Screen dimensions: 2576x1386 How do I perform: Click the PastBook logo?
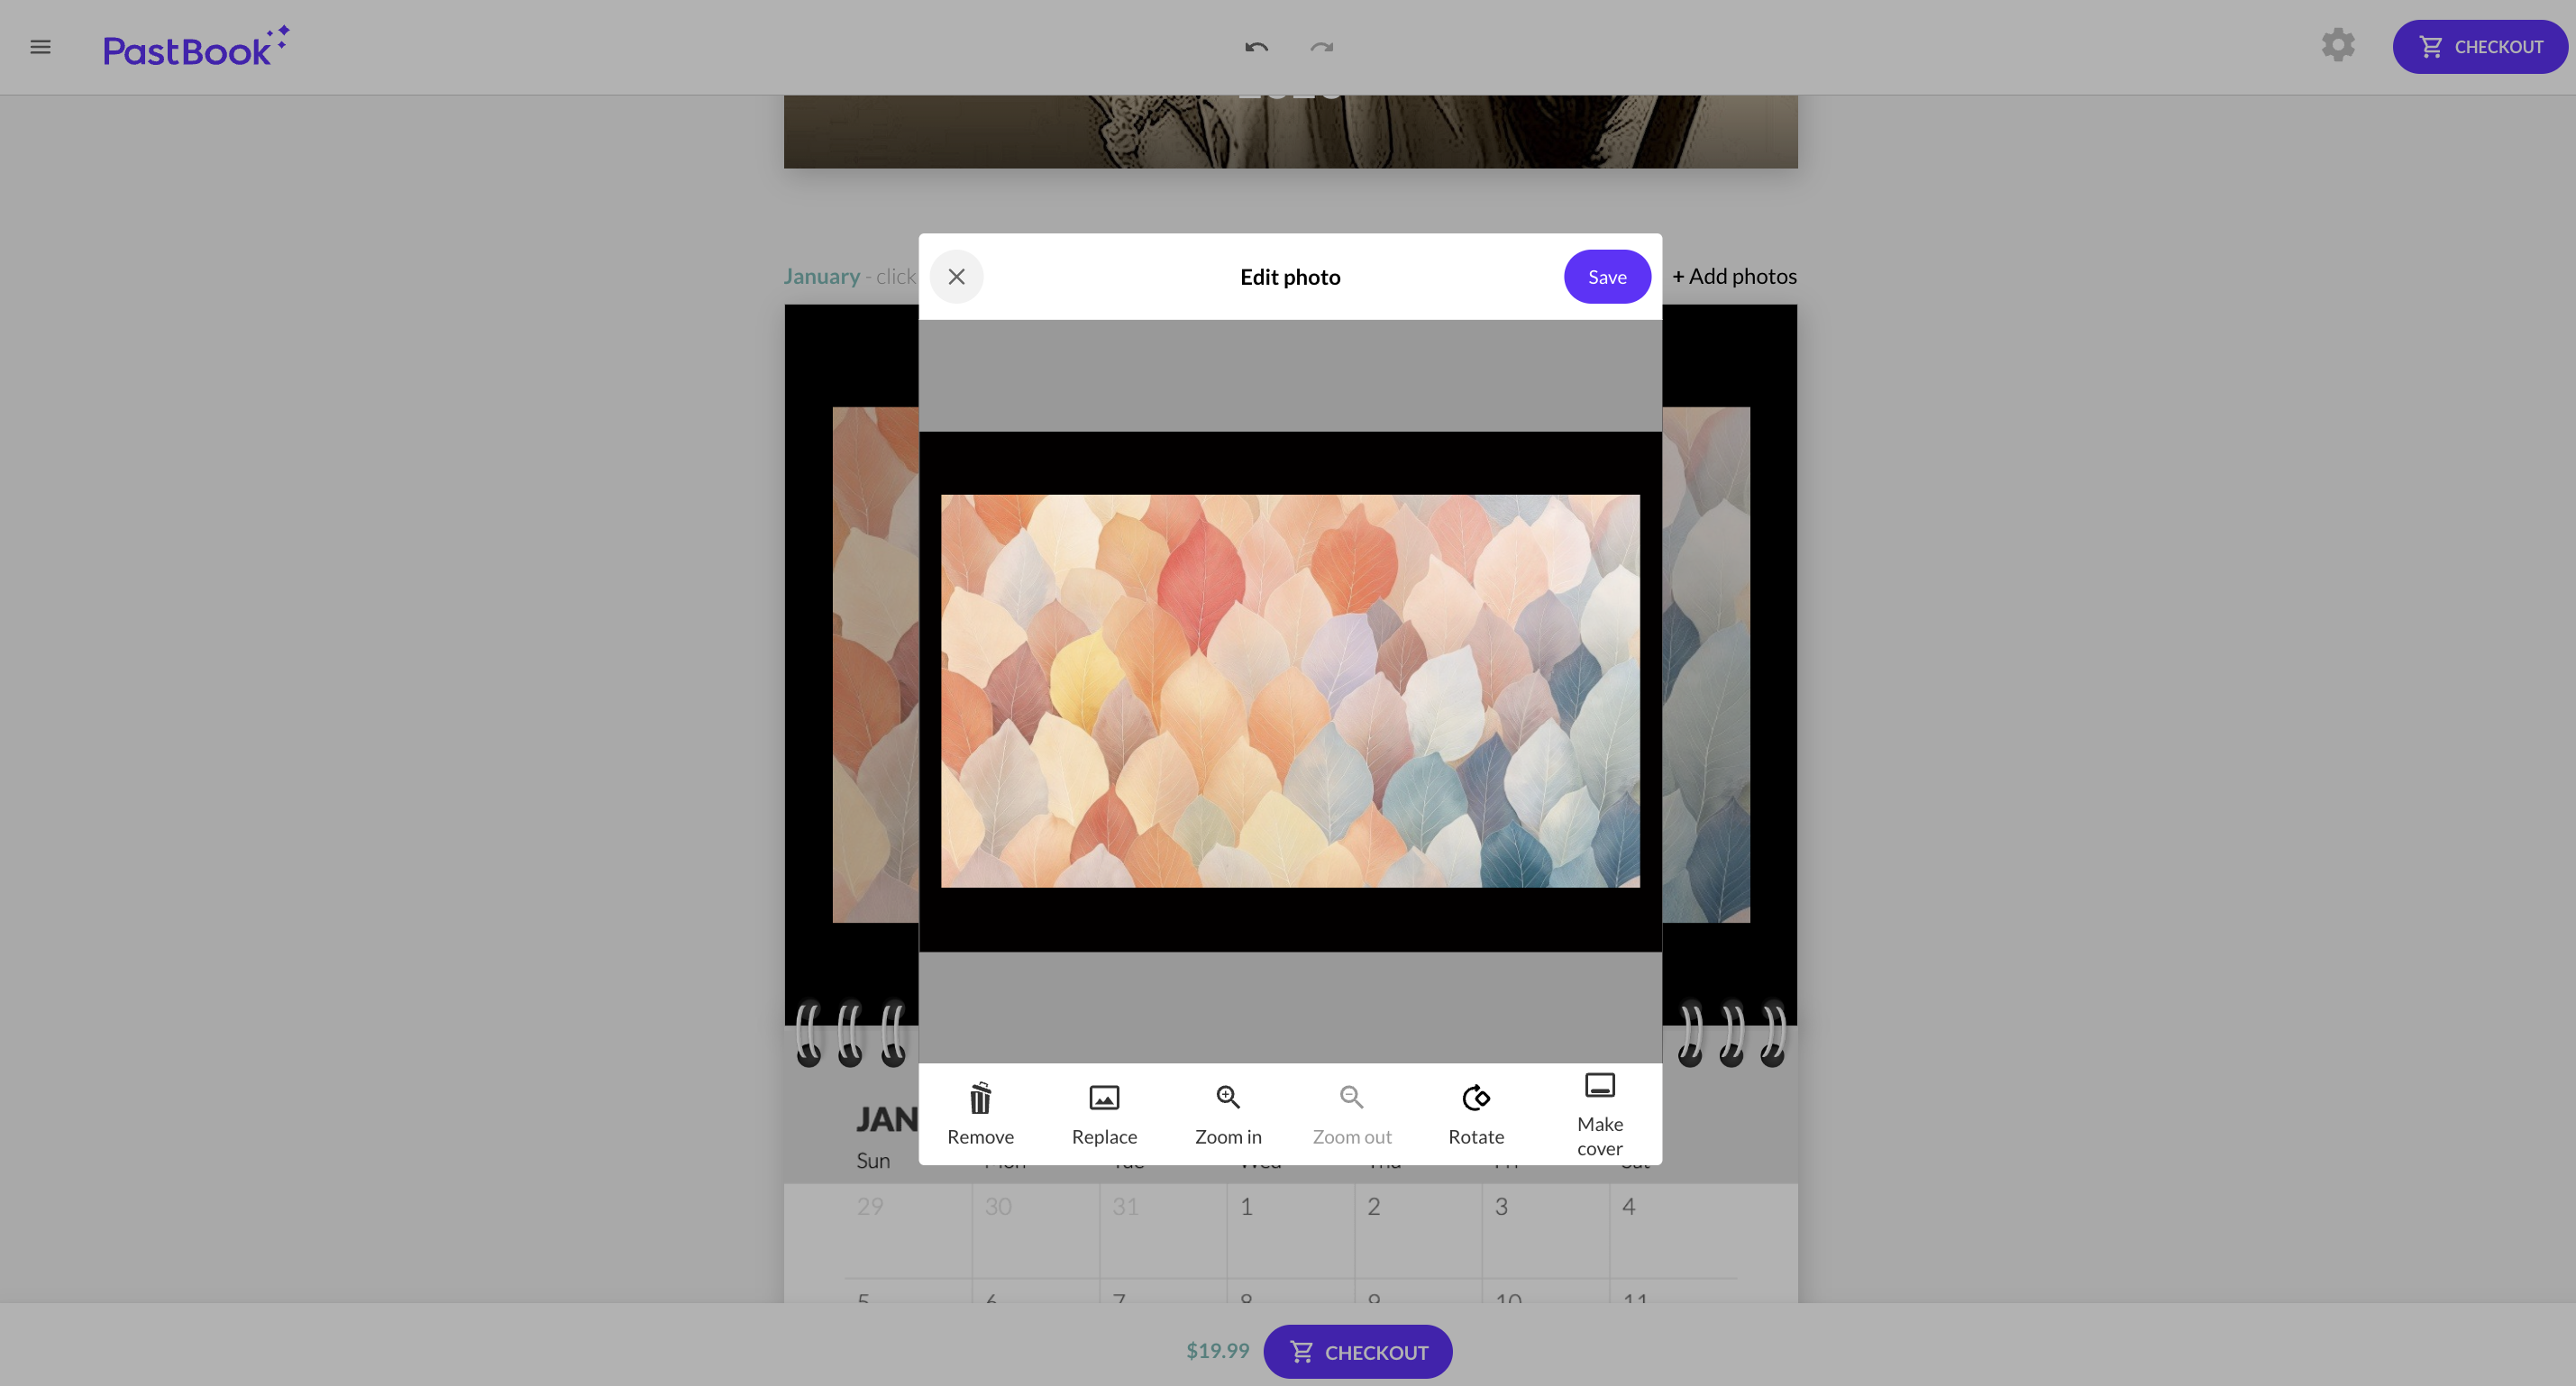pyautogui.click(x=196, y=45)
